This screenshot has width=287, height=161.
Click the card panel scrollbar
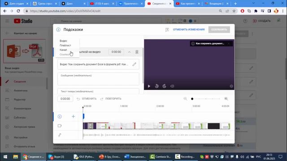coord(143,66)
